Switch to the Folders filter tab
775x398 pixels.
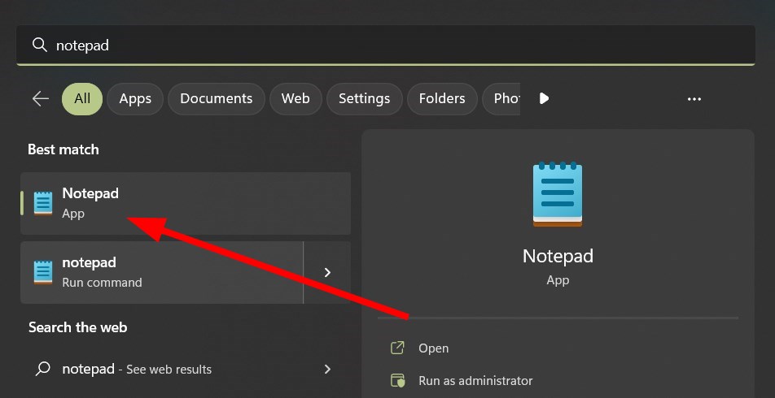[x=442, y=98]
